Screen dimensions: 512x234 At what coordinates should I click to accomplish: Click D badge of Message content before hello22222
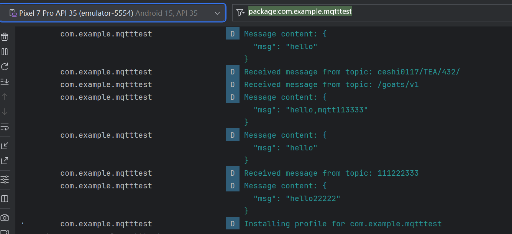tap(233, 186)
